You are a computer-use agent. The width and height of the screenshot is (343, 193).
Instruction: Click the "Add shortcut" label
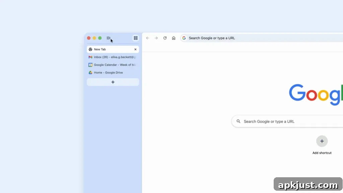(x=322, y=153)
